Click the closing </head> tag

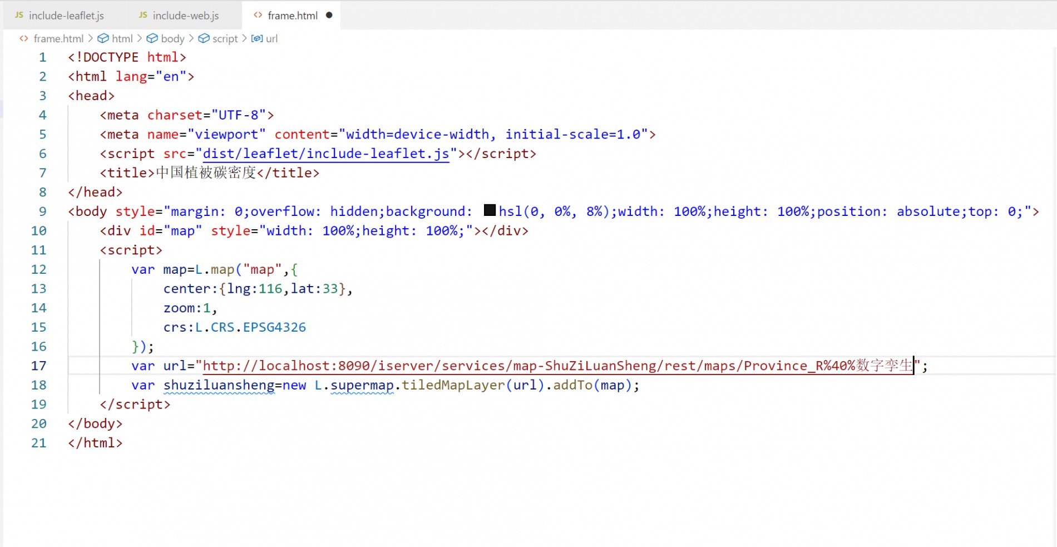pos(95,192)
